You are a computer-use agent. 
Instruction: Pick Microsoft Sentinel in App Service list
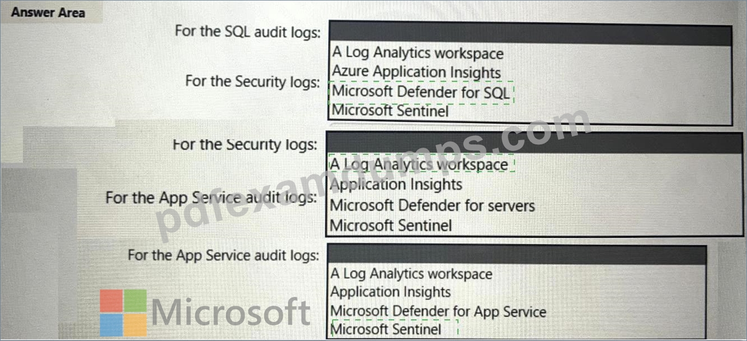[386, 329]
